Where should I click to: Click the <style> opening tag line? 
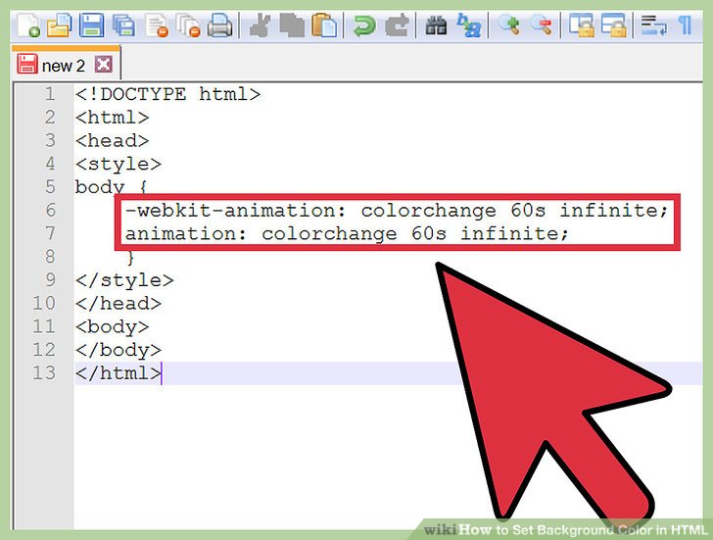119,164
